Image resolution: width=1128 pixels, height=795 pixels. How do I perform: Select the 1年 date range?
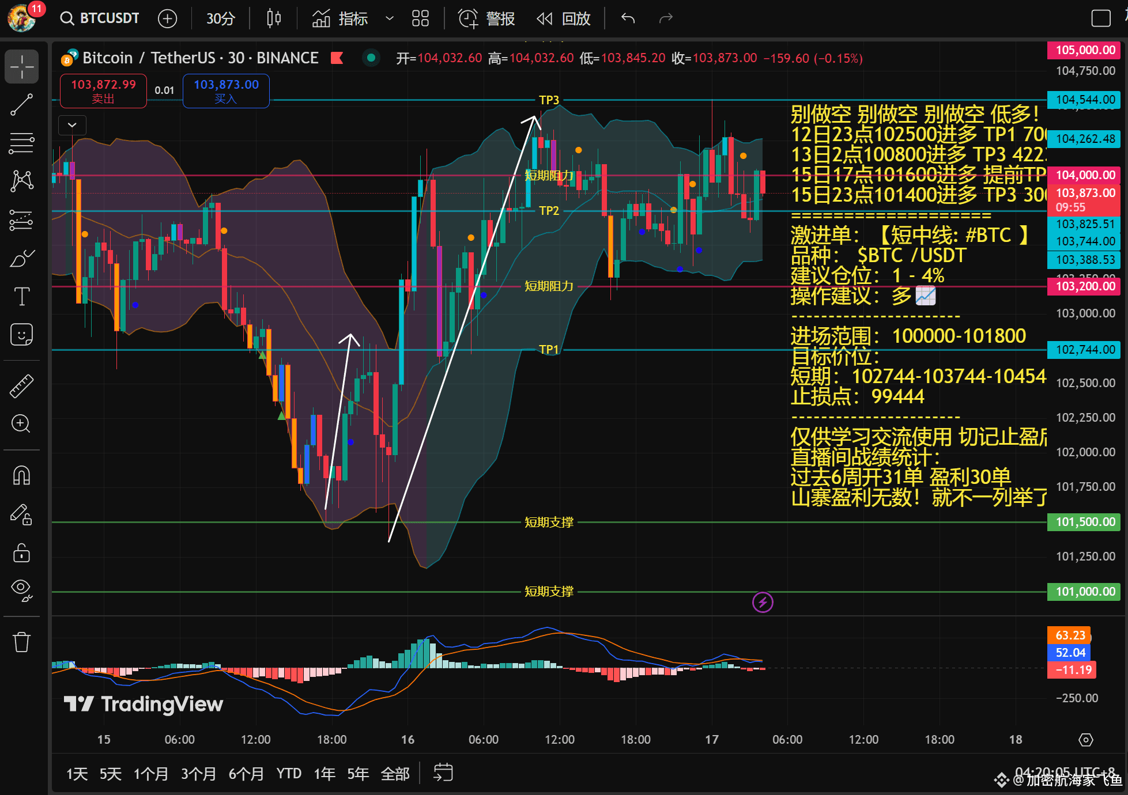[325, 774]
